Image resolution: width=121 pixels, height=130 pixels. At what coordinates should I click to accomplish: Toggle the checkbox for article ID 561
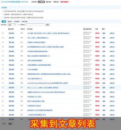click(x=3, y=70)
